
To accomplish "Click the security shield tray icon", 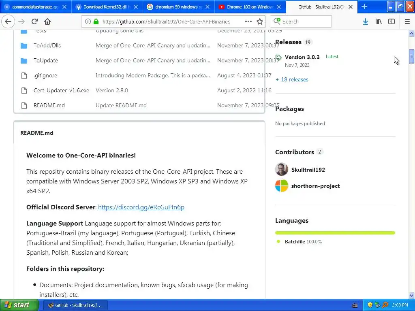I will click(370, 305).
